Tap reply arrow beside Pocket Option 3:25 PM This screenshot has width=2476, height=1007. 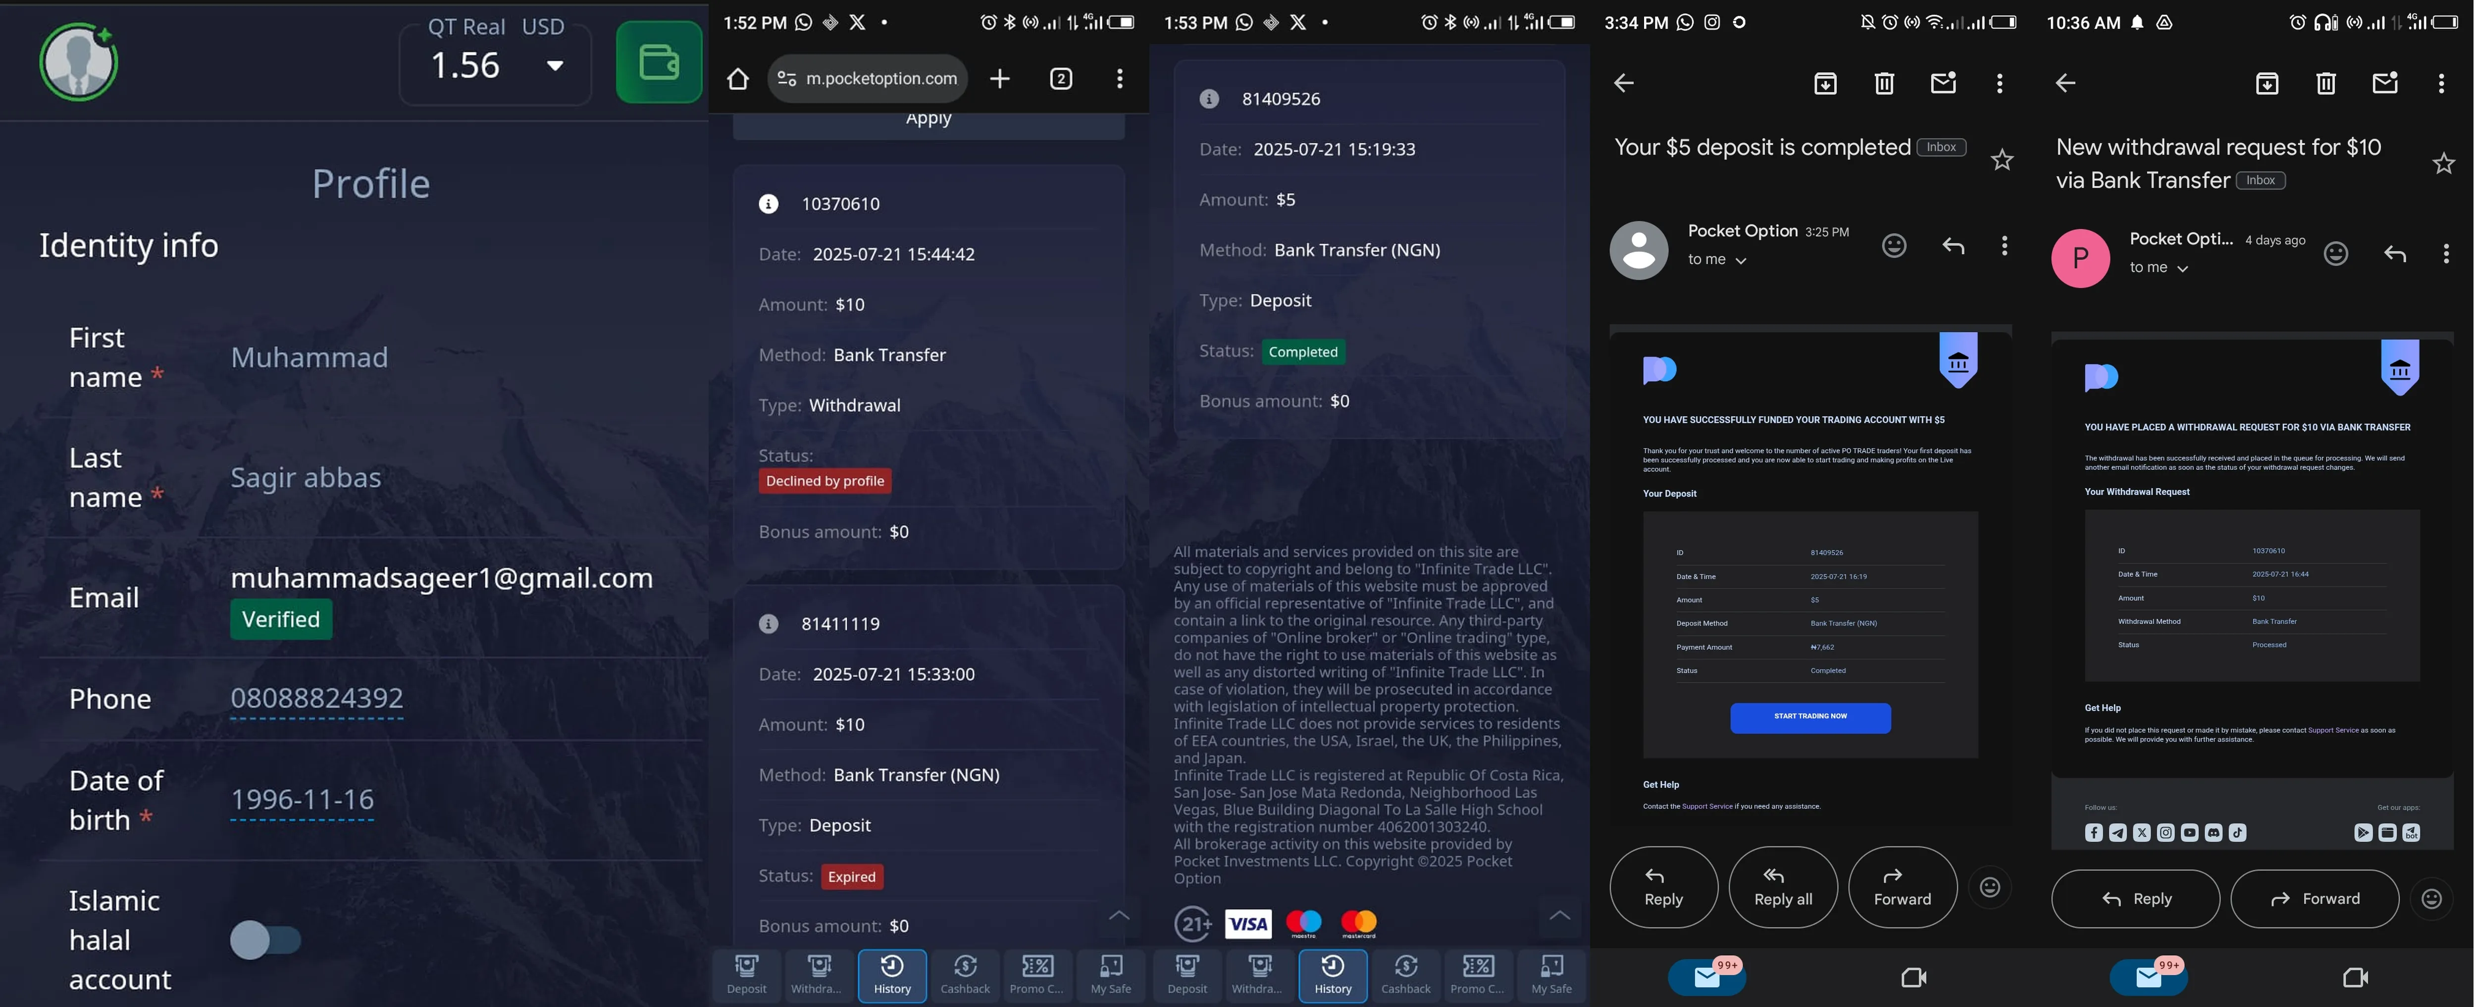tap(1953, 246)
